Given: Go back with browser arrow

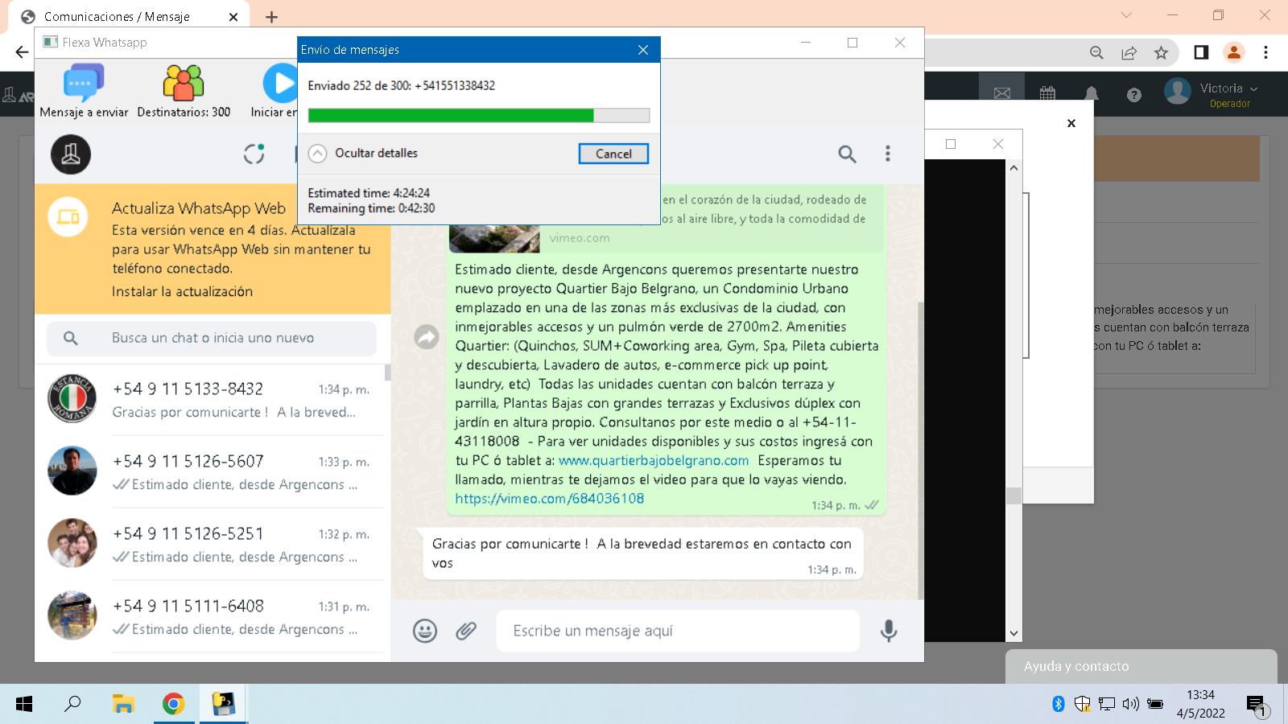Looking at the screenshot, I should 22,52.
